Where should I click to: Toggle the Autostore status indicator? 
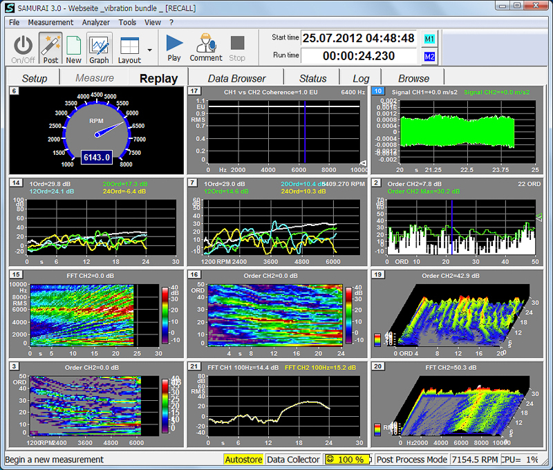click(243, 460)
